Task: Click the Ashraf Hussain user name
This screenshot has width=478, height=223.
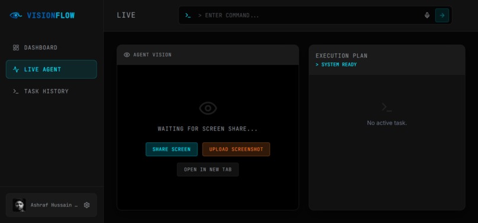Action: point(54,205)
